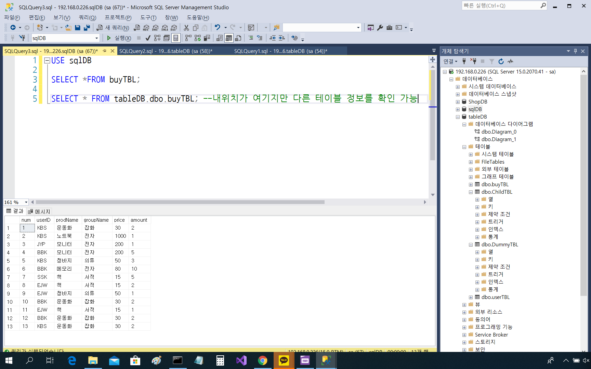Image resolution: width=591 pixels, height=369 pixels.
Task: Cut selection with the scissors icon
Action: point(186,28)
